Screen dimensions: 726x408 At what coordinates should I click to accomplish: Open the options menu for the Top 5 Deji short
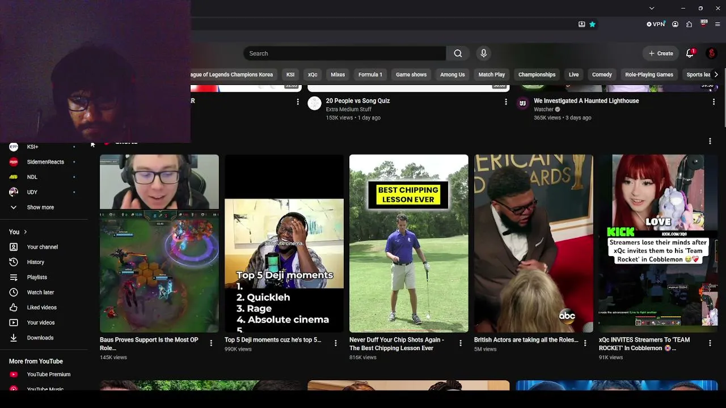(336, 343)
